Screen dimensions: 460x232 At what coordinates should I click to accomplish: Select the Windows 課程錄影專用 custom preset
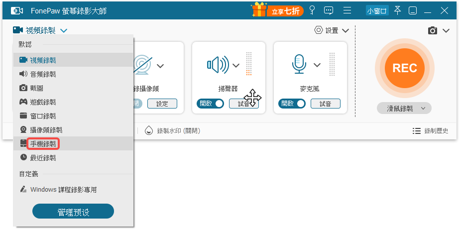click(x=73, y=190)
